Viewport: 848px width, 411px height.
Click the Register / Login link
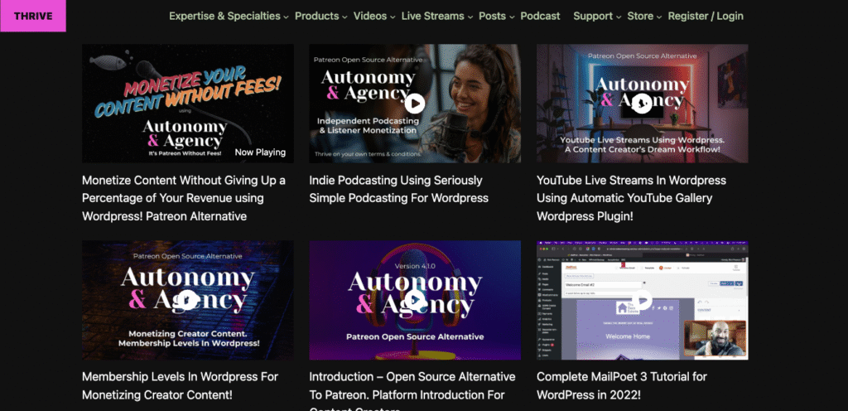click(x=706, y=16)
